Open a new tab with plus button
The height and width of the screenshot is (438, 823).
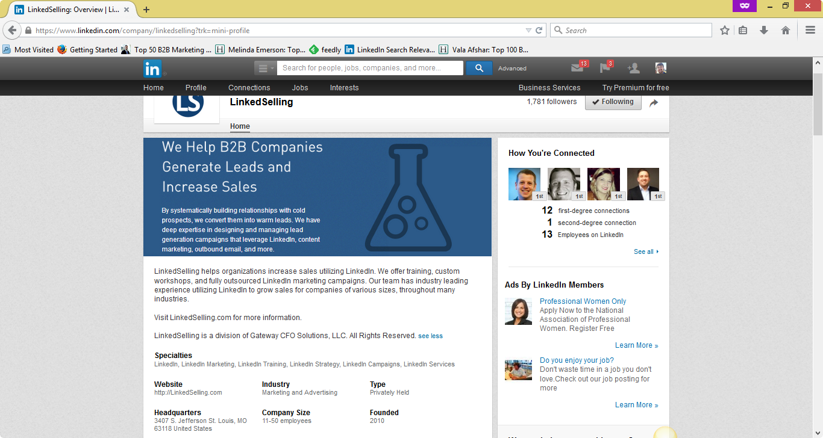[x=146, y=10]
